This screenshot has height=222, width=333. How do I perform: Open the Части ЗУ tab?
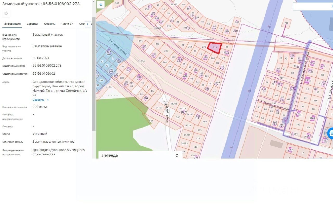point(67,24)
